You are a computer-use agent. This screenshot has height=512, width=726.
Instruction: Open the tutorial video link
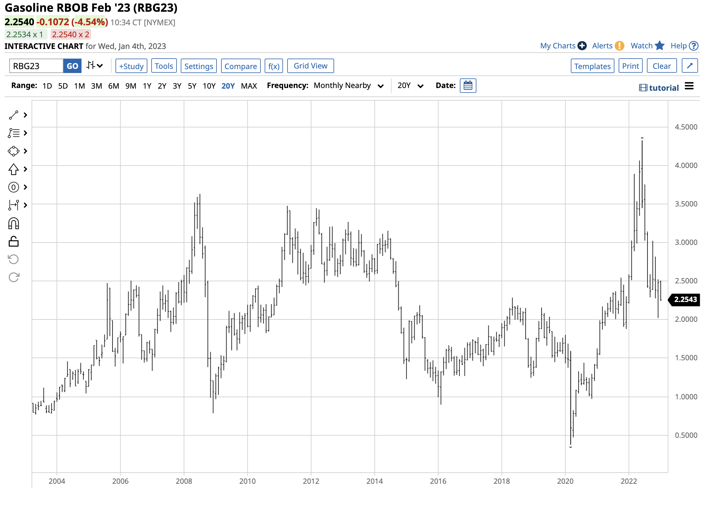pos(659,88)
